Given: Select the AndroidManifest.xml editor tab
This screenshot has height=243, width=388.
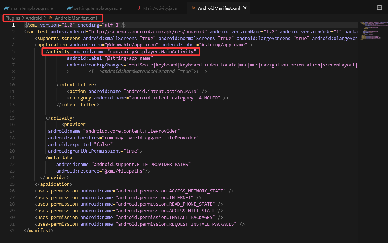Looking at the screenshot, I should click(x=219, y=8).
